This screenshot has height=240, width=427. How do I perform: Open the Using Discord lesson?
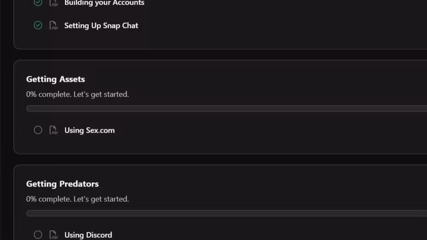coord(88,235)
